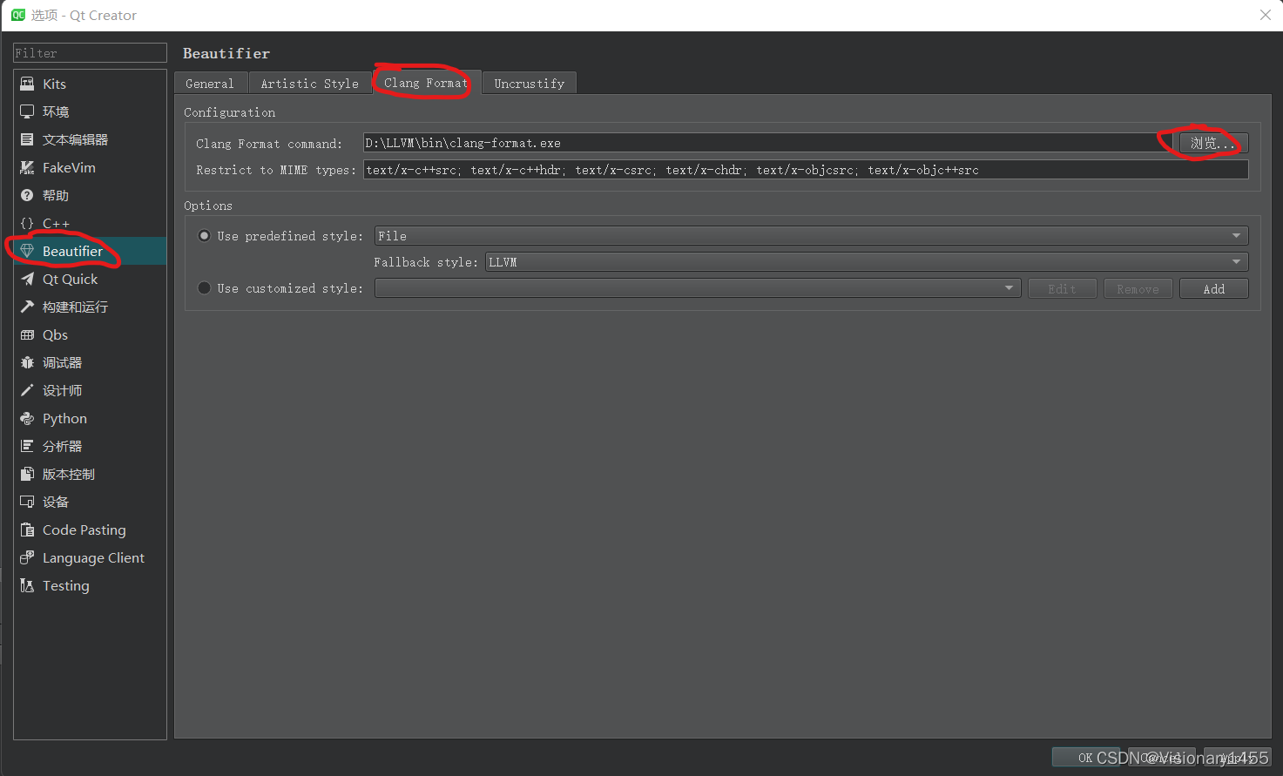Select the Kits label in sidebar
This screenshot has width=1283, height=776.
(54, 84)
